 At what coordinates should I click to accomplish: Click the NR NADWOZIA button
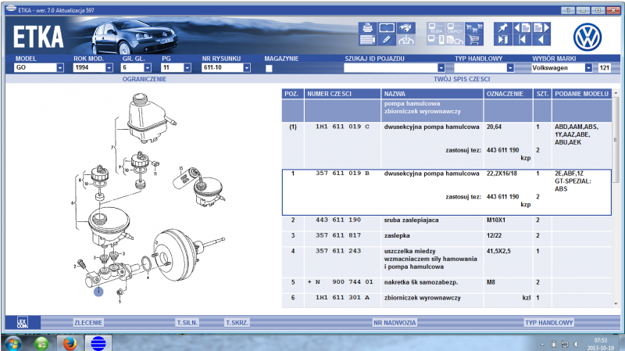(x=395, y=322)
